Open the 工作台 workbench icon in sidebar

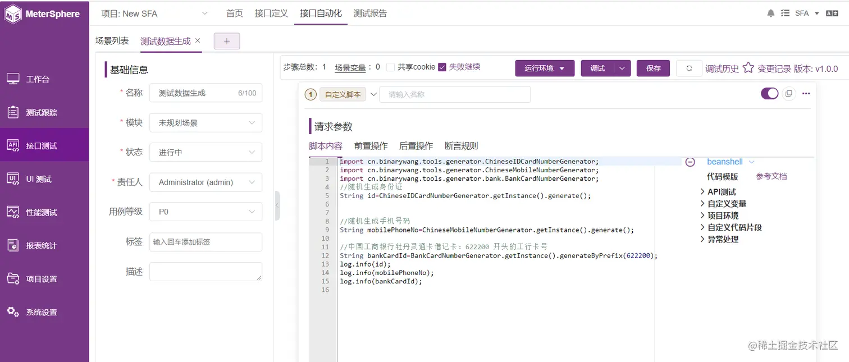point(13,79)
